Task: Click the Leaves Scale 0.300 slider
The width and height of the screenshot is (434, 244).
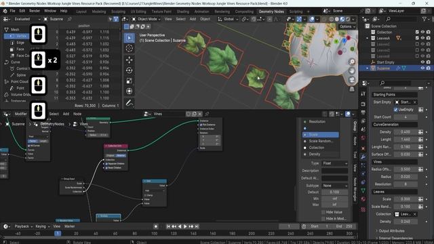Action: [406, 199]
